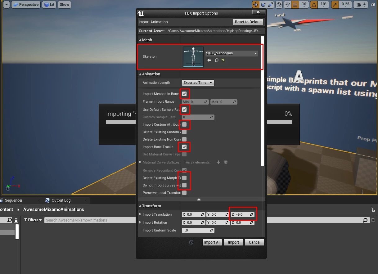Click Import Translation Z field -9.0

[243, 214]
